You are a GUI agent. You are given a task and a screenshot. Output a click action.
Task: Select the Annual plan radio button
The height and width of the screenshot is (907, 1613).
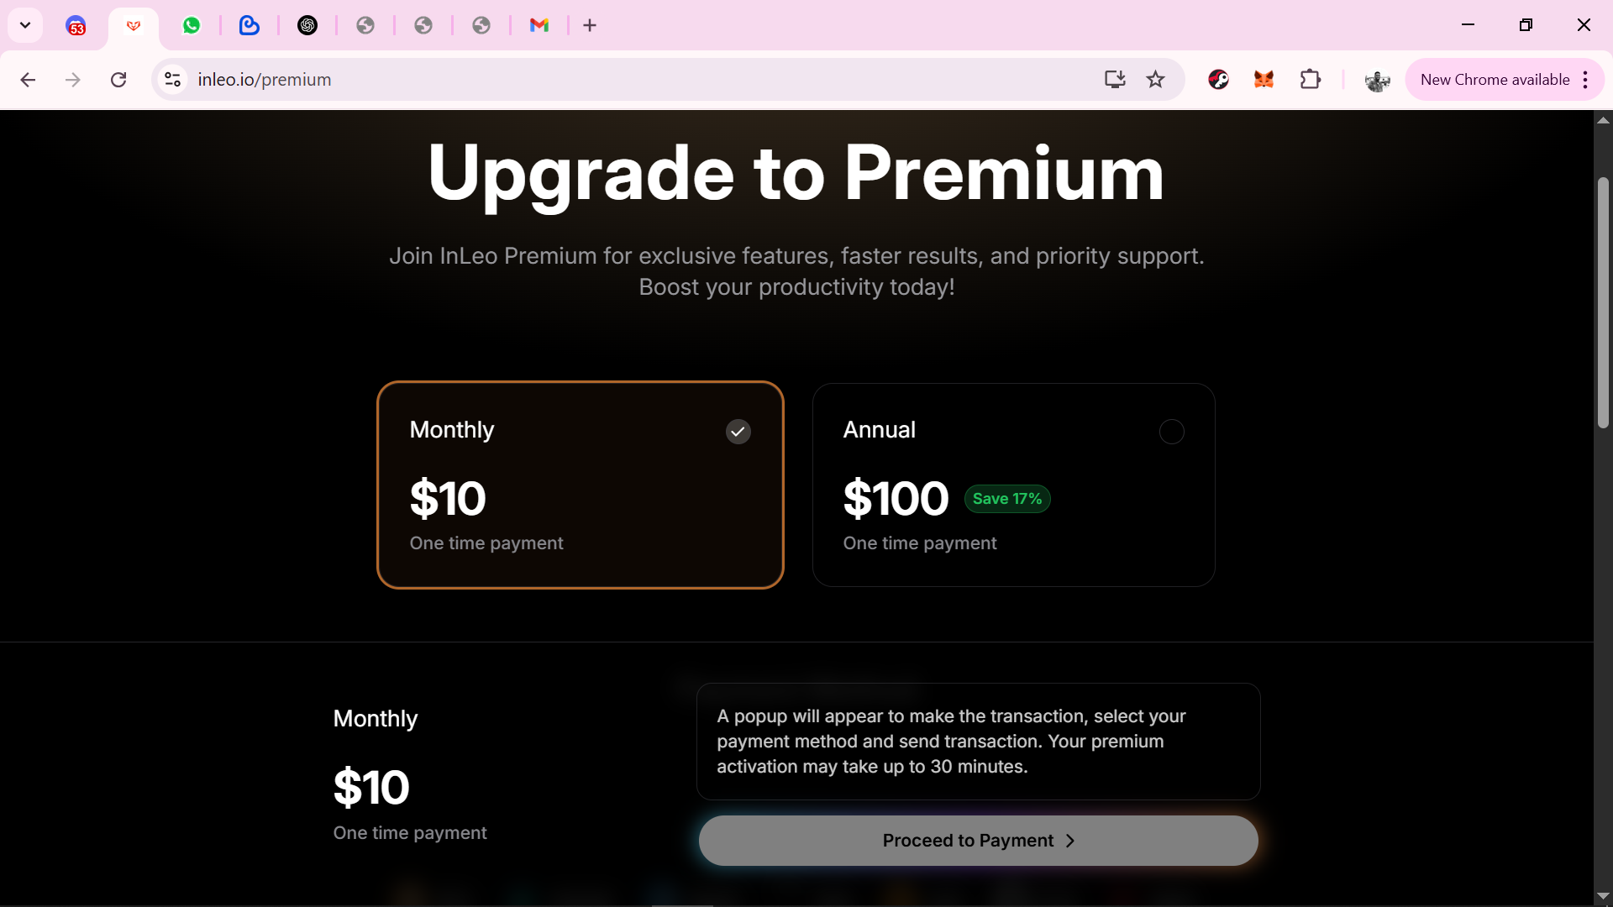coord(1171,432)
